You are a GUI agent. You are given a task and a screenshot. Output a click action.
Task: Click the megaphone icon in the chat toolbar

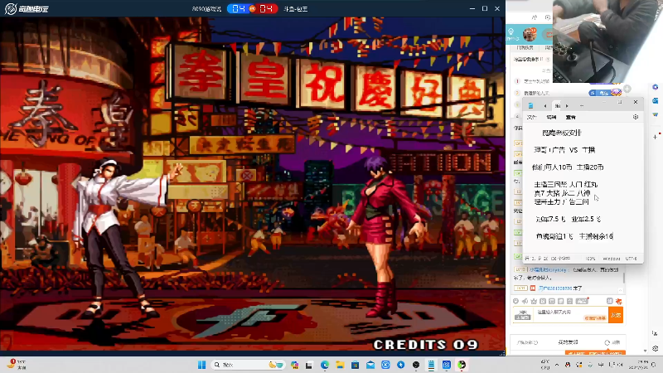click(525, 301)
